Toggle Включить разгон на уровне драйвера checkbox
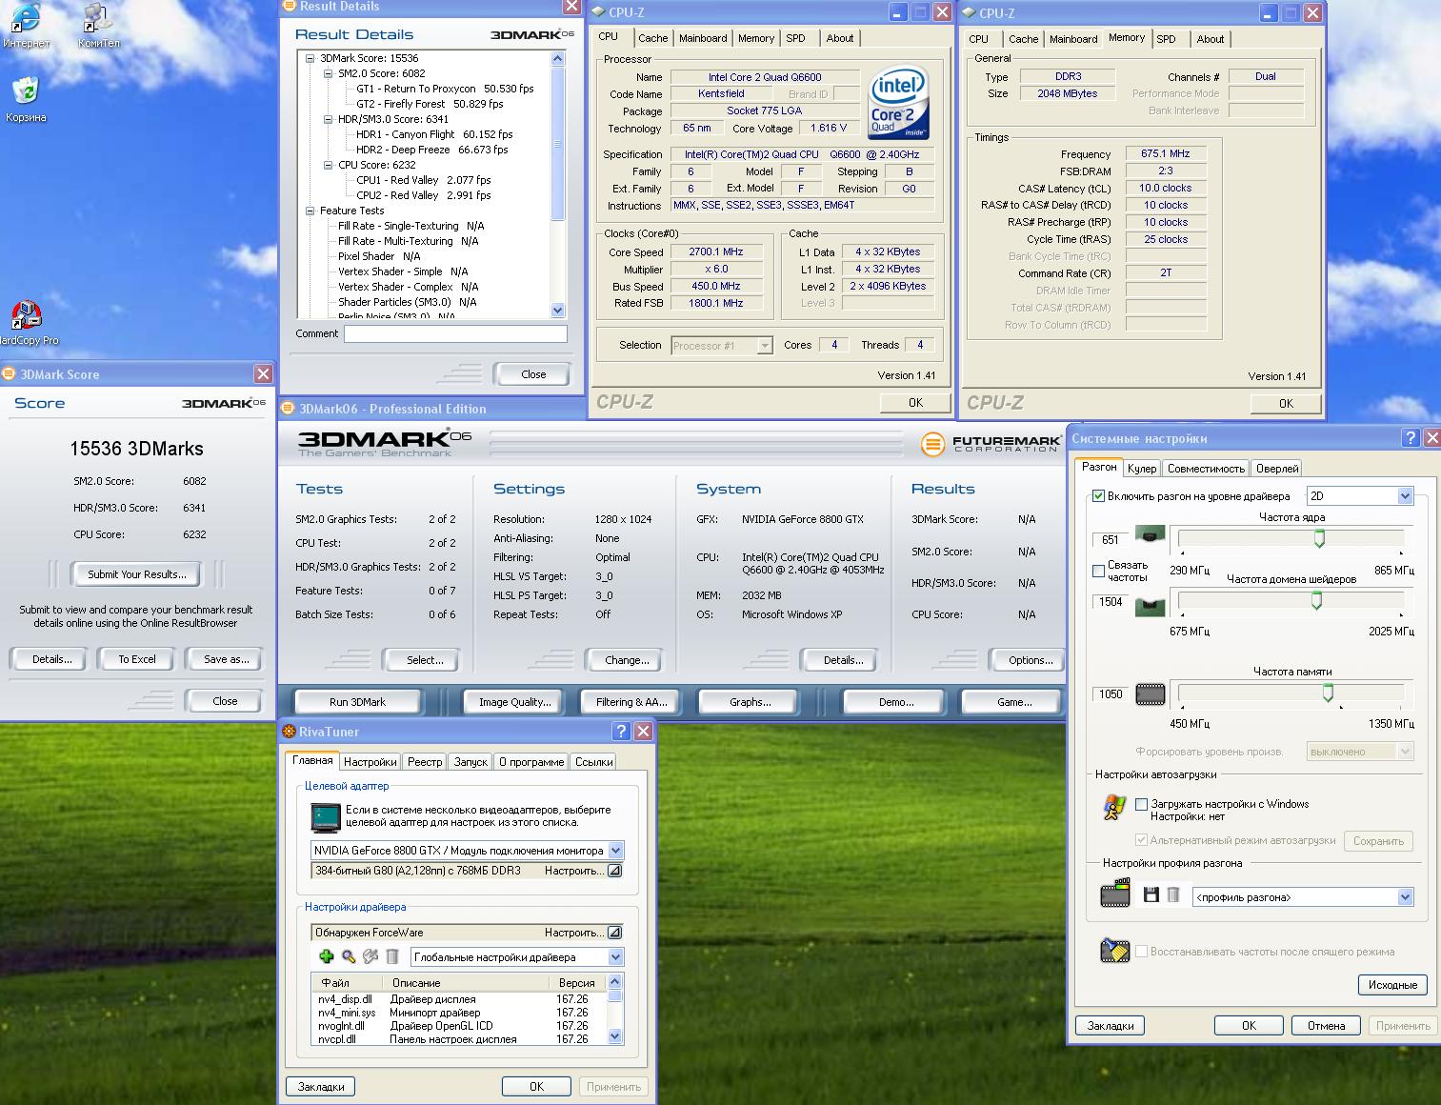Image resolution: width=1441 pixels, height=1105 pixels. pos(1098,495)
